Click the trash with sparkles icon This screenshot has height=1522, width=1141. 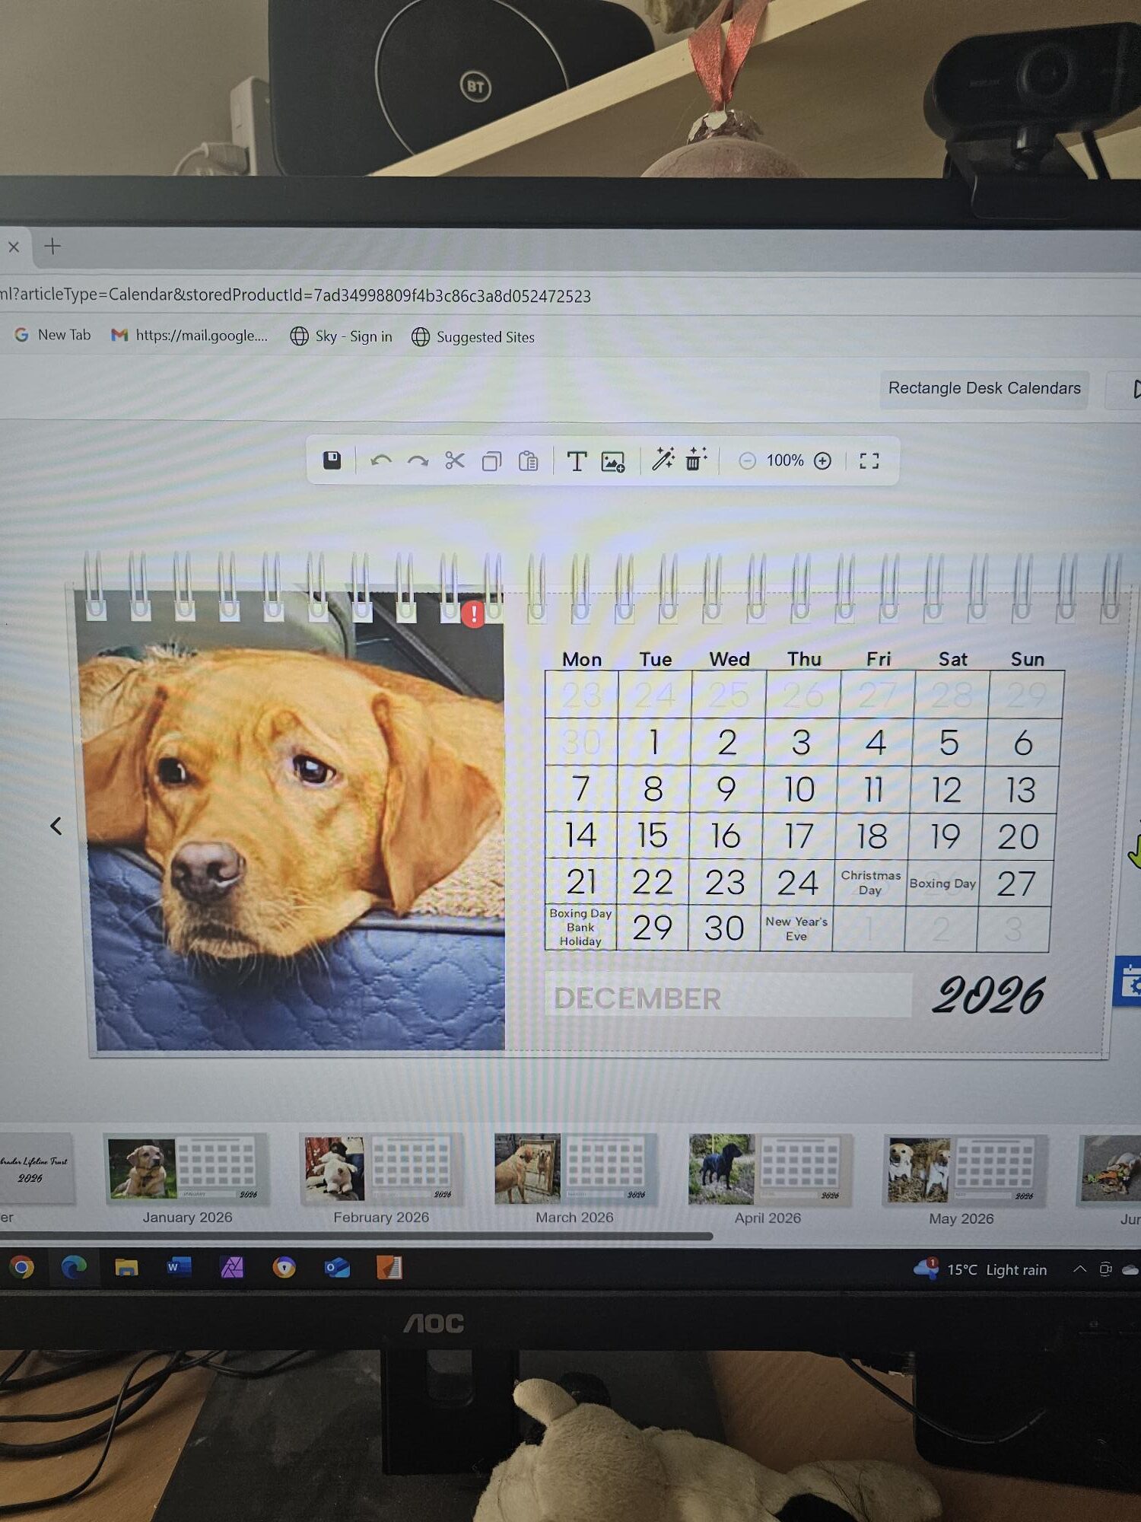pos(695,459)
